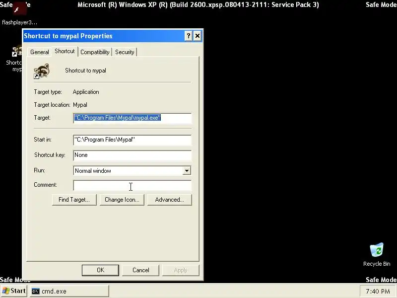Click the greyed-out Apply button

pos(181,270)
